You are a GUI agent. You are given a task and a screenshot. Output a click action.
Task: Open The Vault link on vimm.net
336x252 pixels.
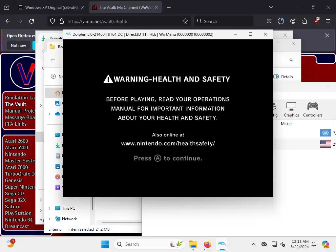(16, 104)
